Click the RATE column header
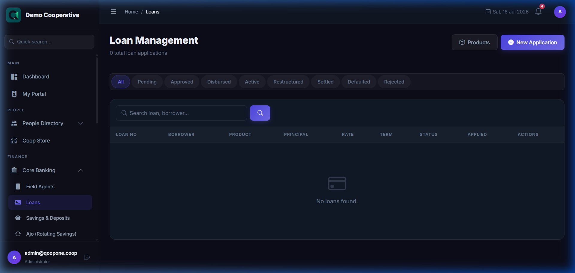 [348, 134]
